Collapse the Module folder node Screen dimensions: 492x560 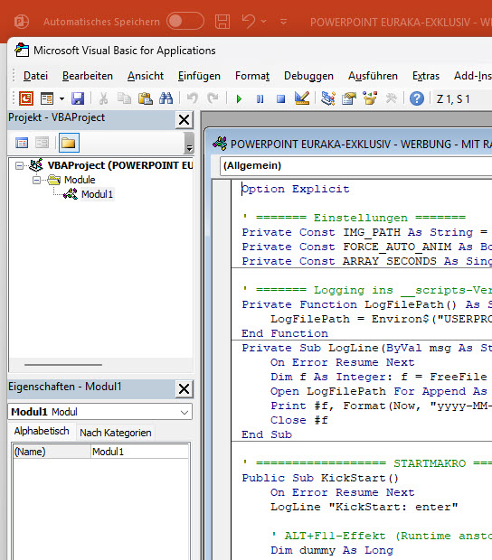tap(36, 180)
